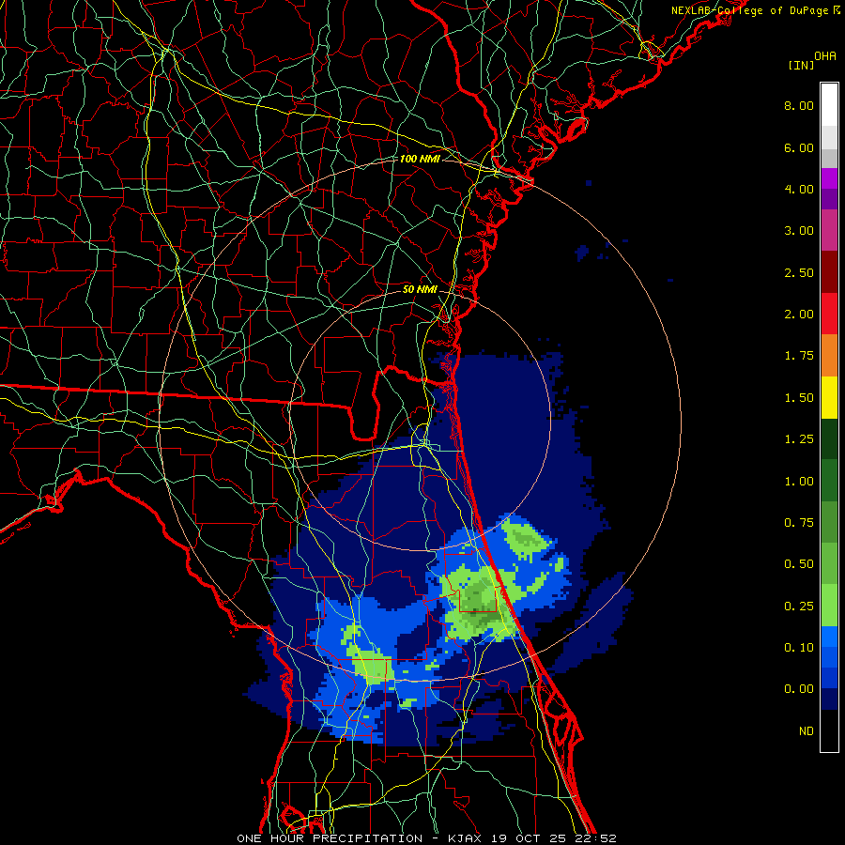Click the 3.00 legend value
The image size is (845, 845).
click(799, 231)
